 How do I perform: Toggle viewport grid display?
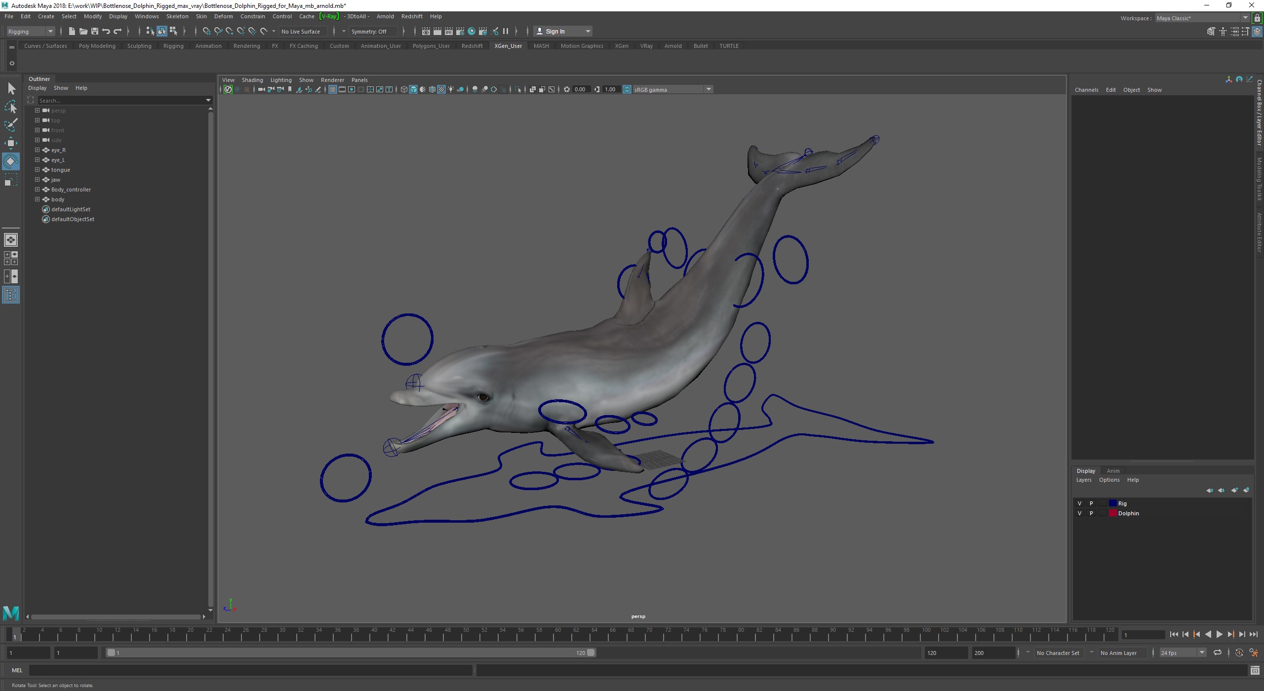tap(332, 89)
